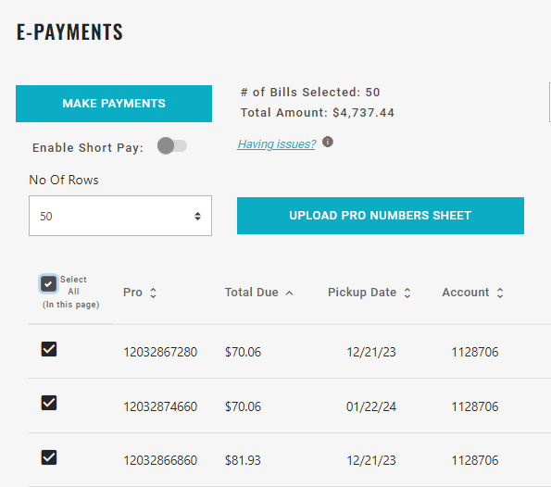Open the Having issues? link

tap(276, 144)
